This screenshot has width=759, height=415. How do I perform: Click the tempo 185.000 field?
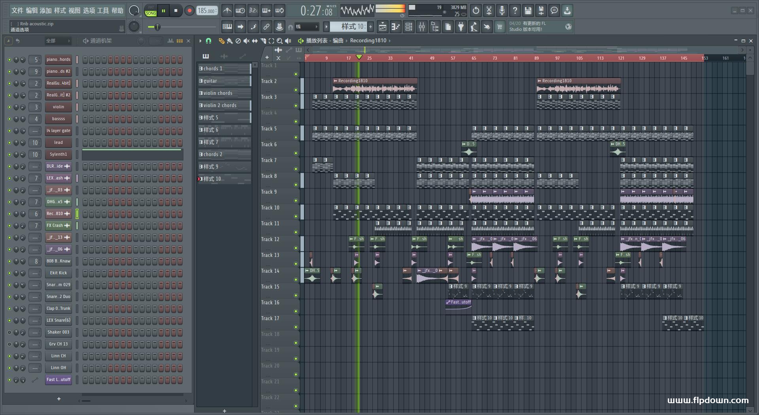click(x=207, y=11)
